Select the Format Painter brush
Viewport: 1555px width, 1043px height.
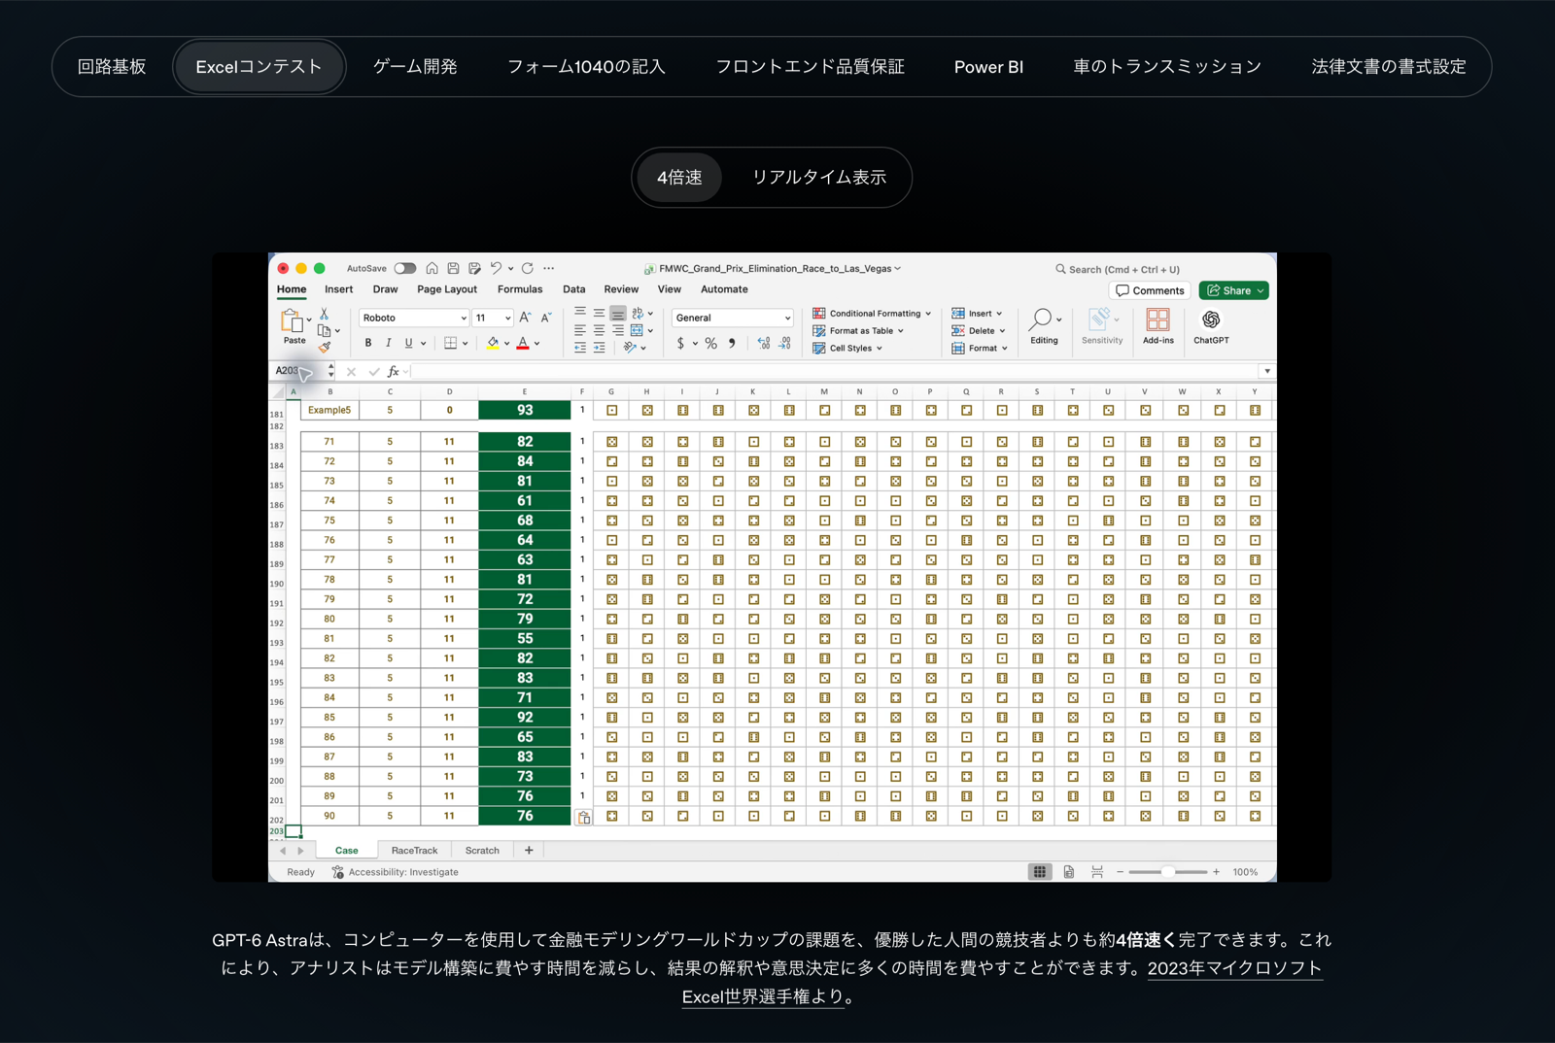(x=325, y=347)
